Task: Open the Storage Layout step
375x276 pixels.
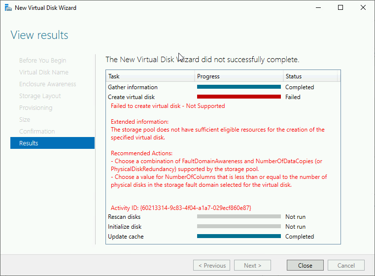Action: click(40, 96)
